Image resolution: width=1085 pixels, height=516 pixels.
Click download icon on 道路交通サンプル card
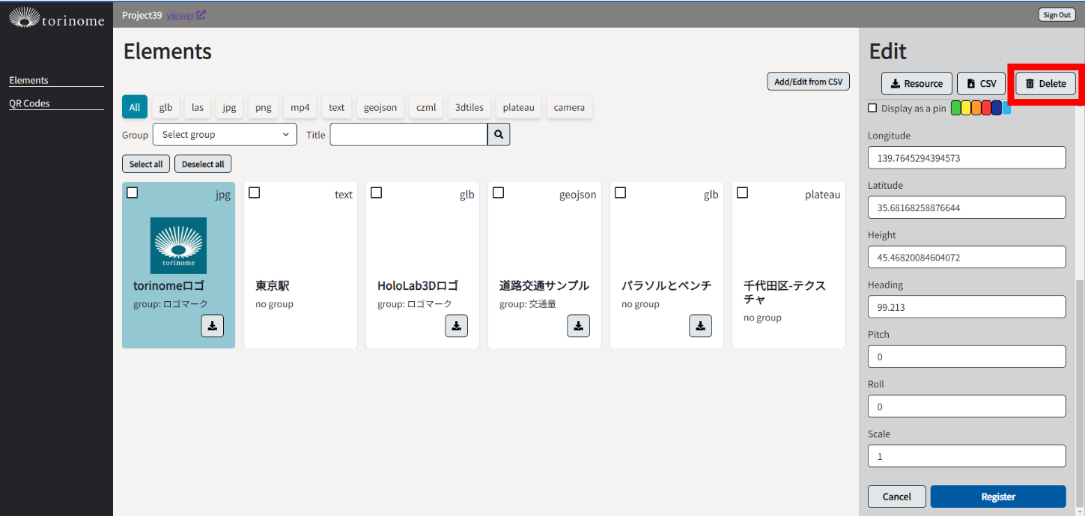pyautogui.click(x=578, y=326)
